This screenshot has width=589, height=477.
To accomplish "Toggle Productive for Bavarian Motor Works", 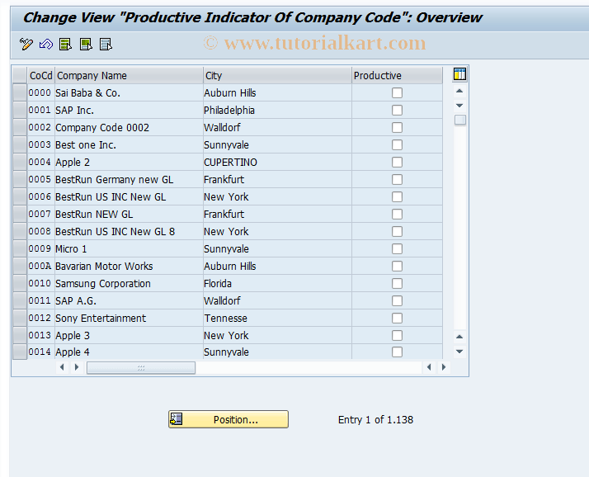I will [x=397, y=266].
